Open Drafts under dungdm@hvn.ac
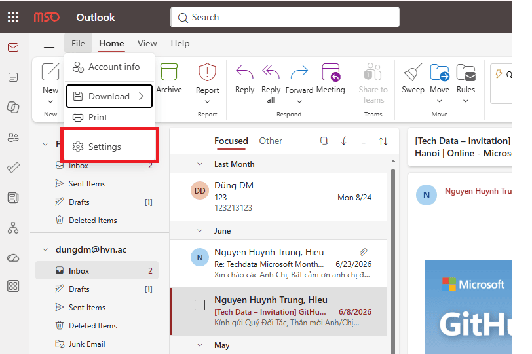The image size is (532, 354). pos(97,289)
